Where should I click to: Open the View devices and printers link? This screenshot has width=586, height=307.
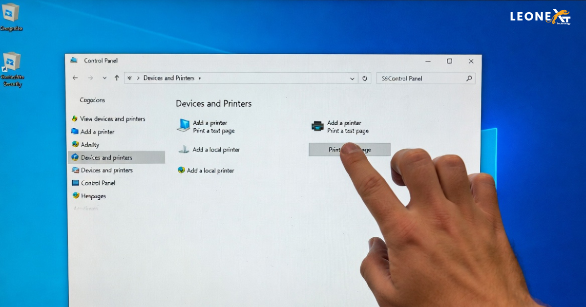[x=113, y=118]
